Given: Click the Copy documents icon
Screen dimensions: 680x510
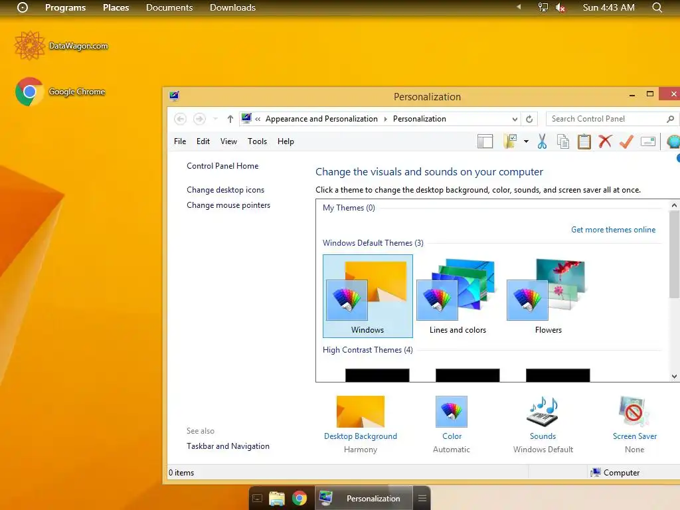Looking at the screenshot, I should tap(563, 141).
